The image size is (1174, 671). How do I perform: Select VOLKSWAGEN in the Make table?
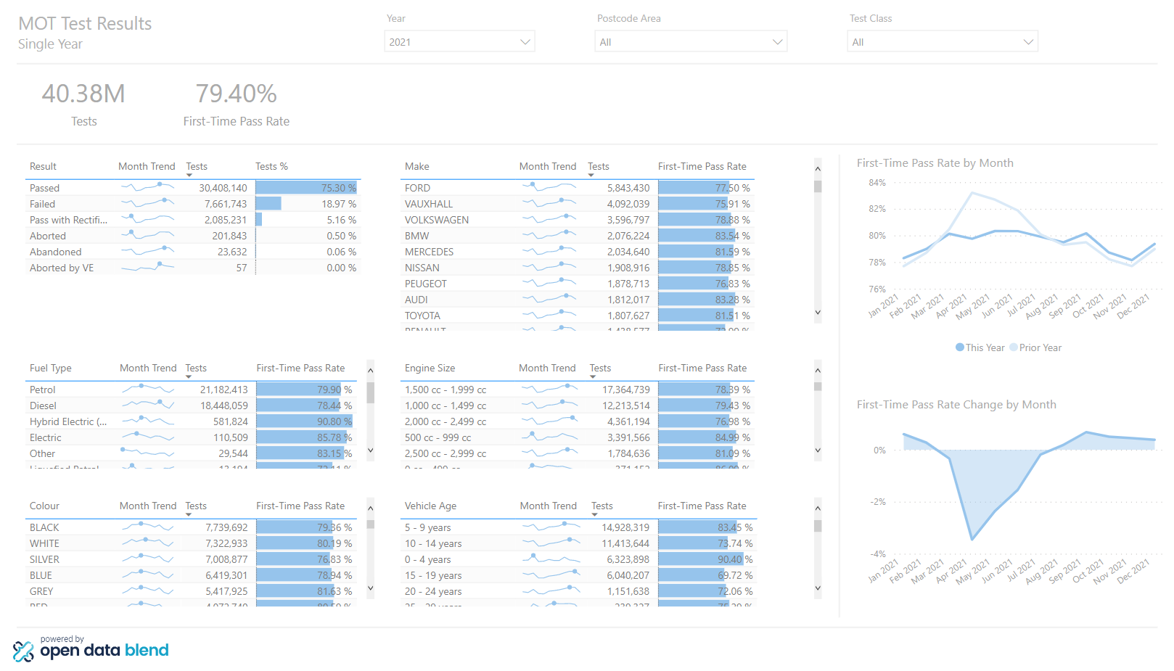click(x=578, y=220)
